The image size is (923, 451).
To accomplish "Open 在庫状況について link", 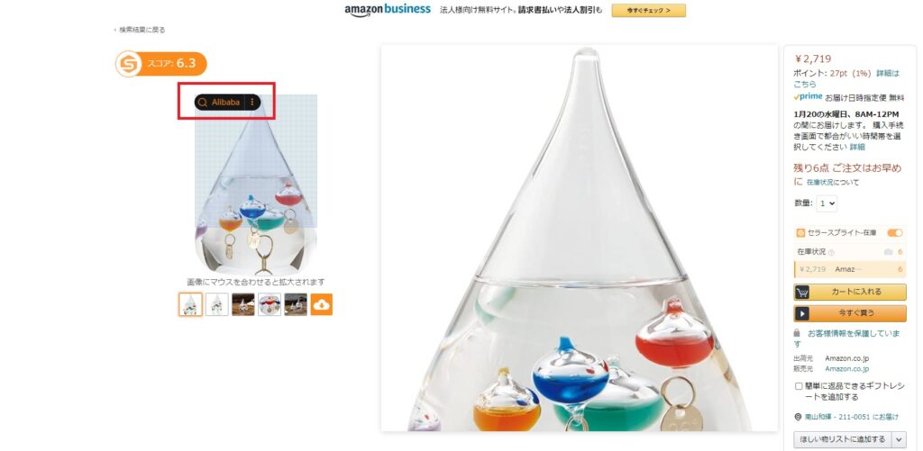I will (832, 182).
